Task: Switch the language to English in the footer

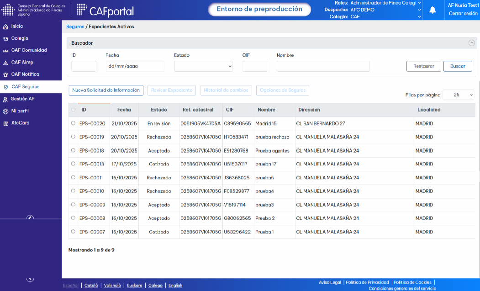Action: click(x=175, y=286)
